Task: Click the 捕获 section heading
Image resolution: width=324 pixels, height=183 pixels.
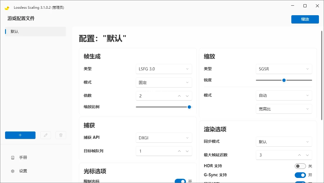Action: (x=89, y=125)
